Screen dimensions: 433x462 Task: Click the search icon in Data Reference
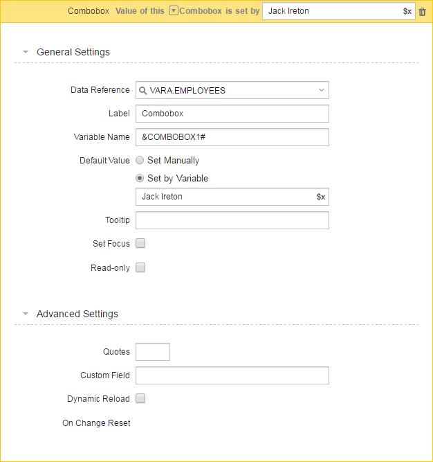coord(142,91)
